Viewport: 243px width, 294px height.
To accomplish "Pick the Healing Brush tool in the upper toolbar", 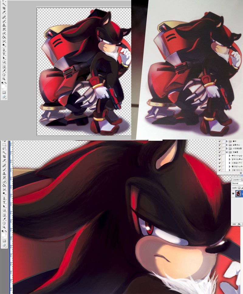I will coord(4,17).
